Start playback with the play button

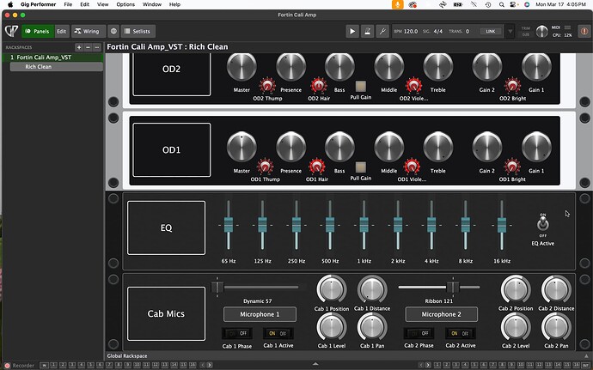tap(352, 32)
